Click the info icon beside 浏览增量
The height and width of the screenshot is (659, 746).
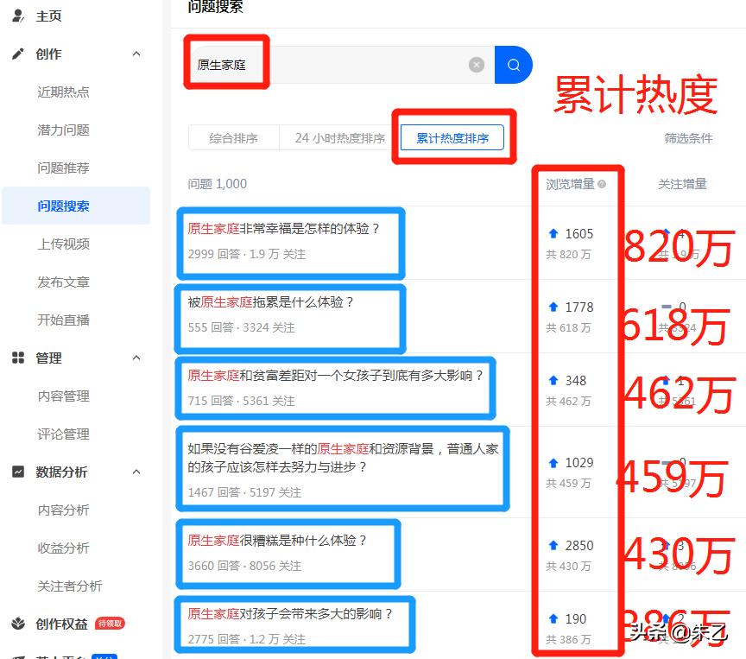pyautogui.click(x=601, y=184)
